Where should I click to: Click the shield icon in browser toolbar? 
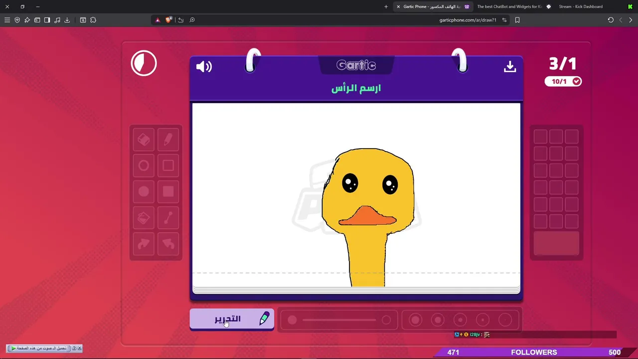pyautogui.click(x=17, y=20)
